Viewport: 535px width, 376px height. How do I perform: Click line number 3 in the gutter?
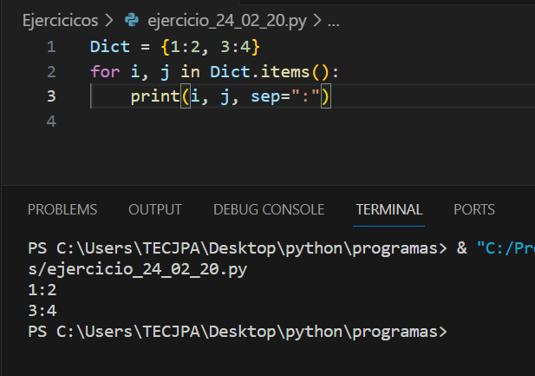click(x=51, y=96)
